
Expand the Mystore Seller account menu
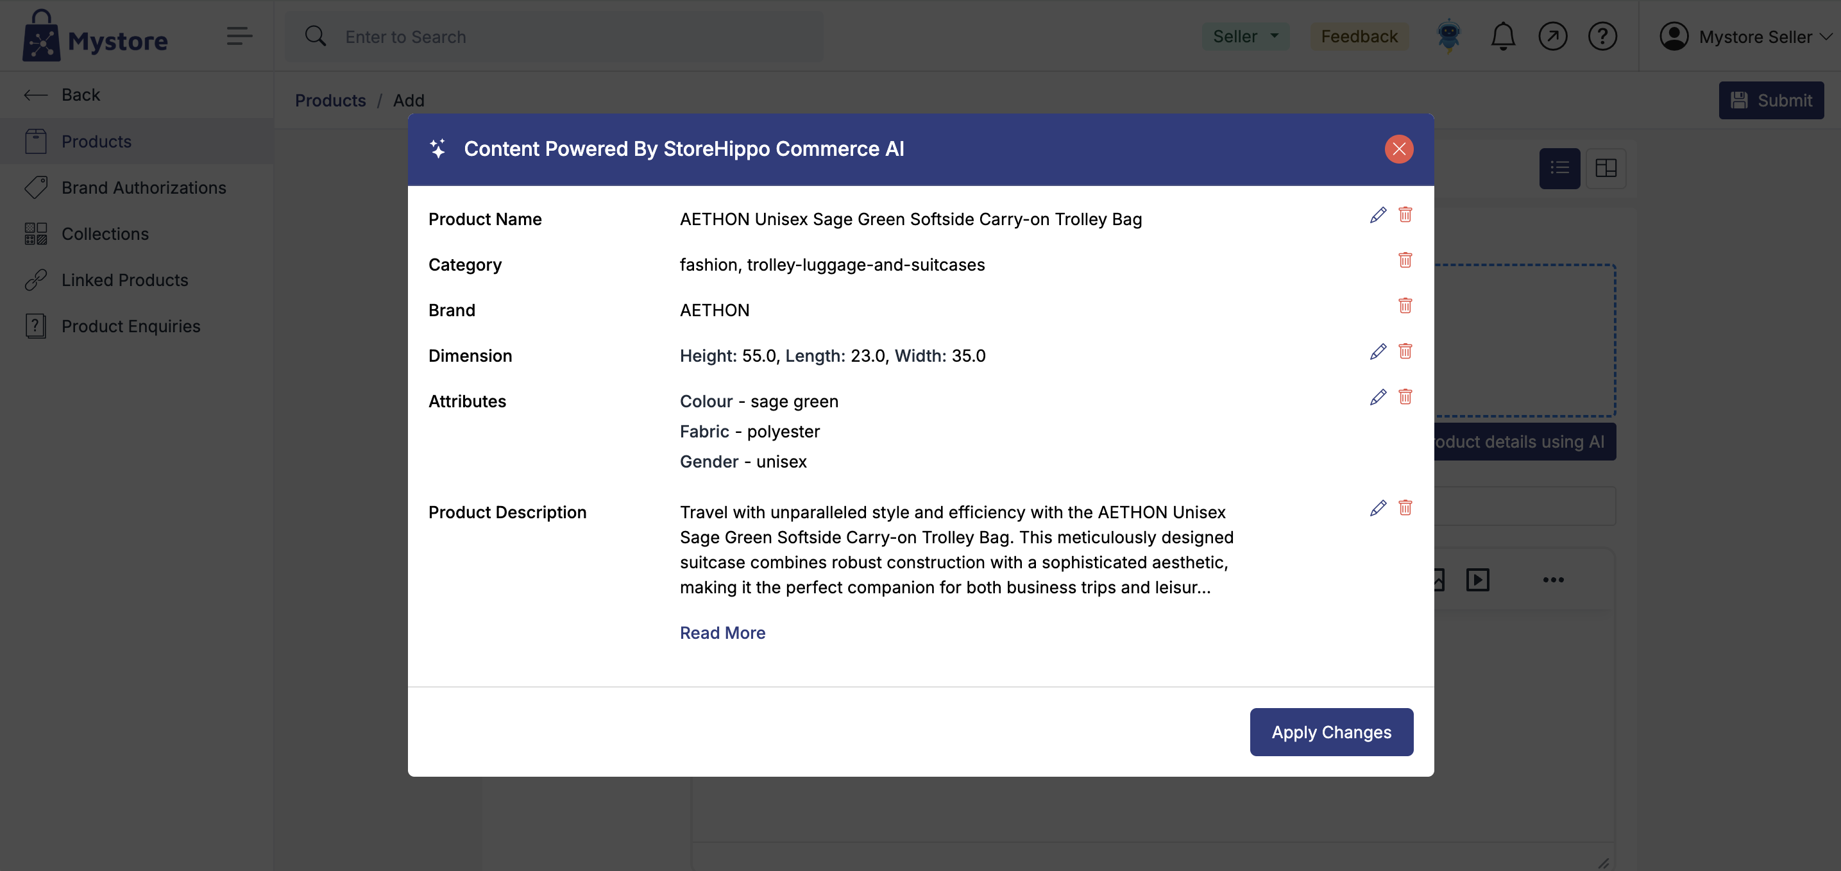click(1745, 37)
